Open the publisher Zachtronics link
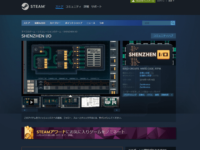Viewport: 200px width, 150px height. click(145, 87)
